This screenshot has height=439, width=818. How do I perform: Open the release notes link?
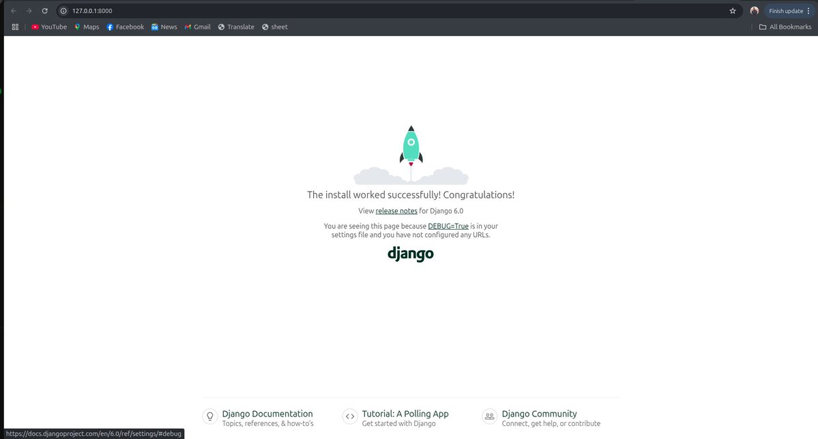pos(396,211)
